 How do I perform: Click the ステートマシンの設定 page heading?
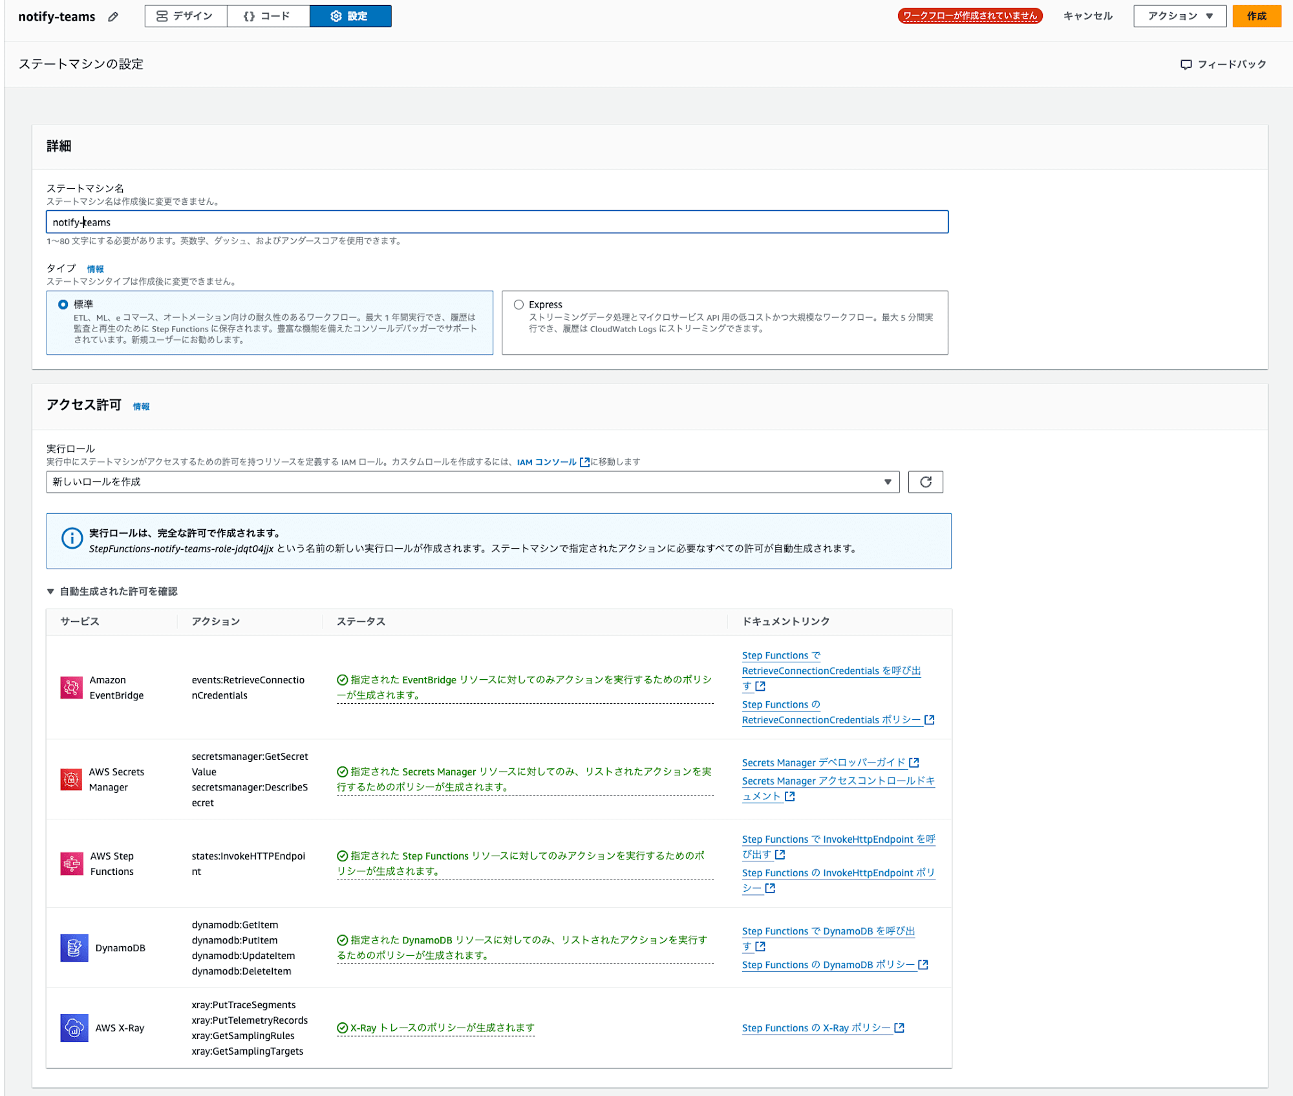pyautogui.click(x=81, y=64)
